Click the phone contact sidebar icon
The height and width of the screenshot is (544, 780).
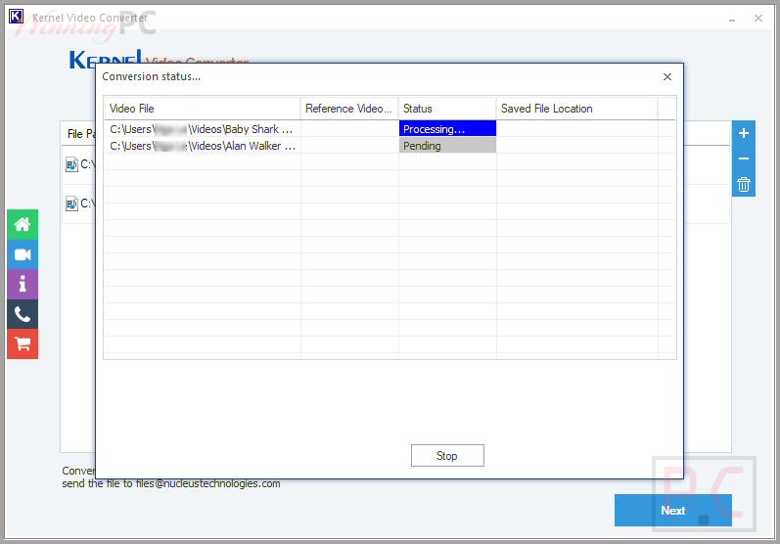tap(23, 314)
